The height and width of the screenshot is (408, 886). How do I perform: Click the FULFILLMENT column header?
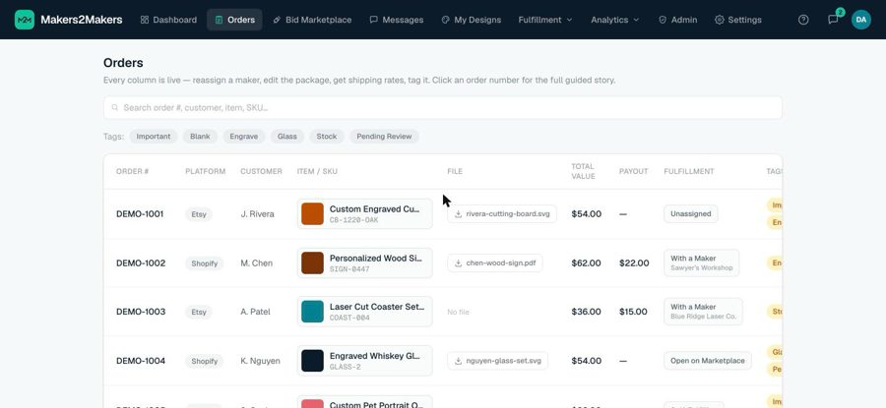pyautogui.click(x=689, y=171)
